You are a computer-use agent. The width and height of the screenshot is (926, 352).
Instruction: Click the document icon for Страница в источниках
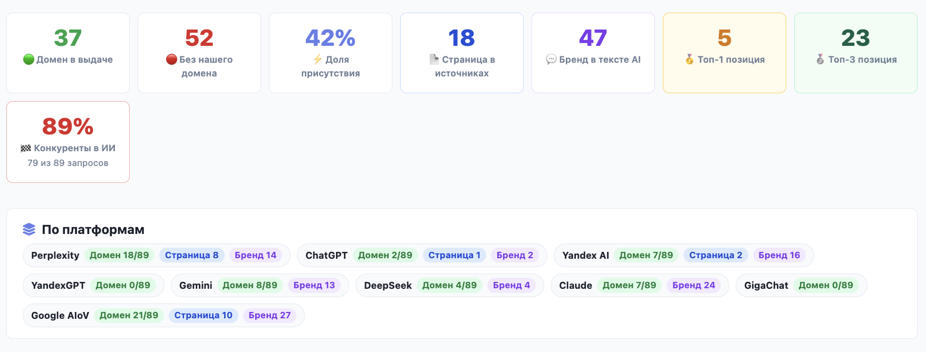tap(434, 60)
